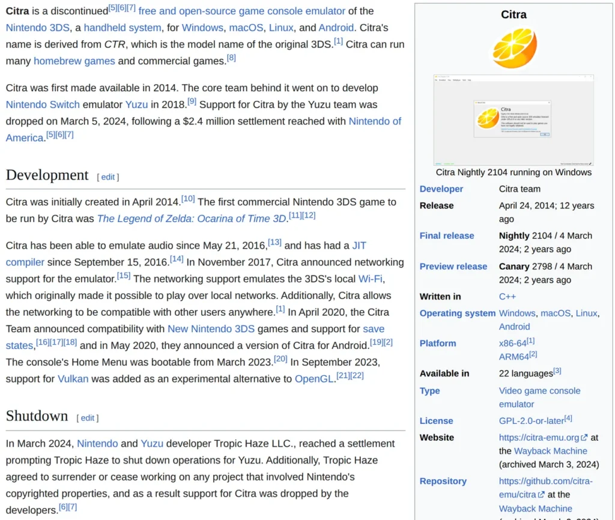Image resolution: width=615 pixels, height=520 pixels.
Task: Click the Developer label in infobox
Action: point(441,189)
